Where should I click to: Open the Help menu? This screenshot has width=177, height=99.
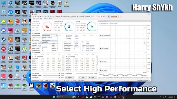[34, 19]
